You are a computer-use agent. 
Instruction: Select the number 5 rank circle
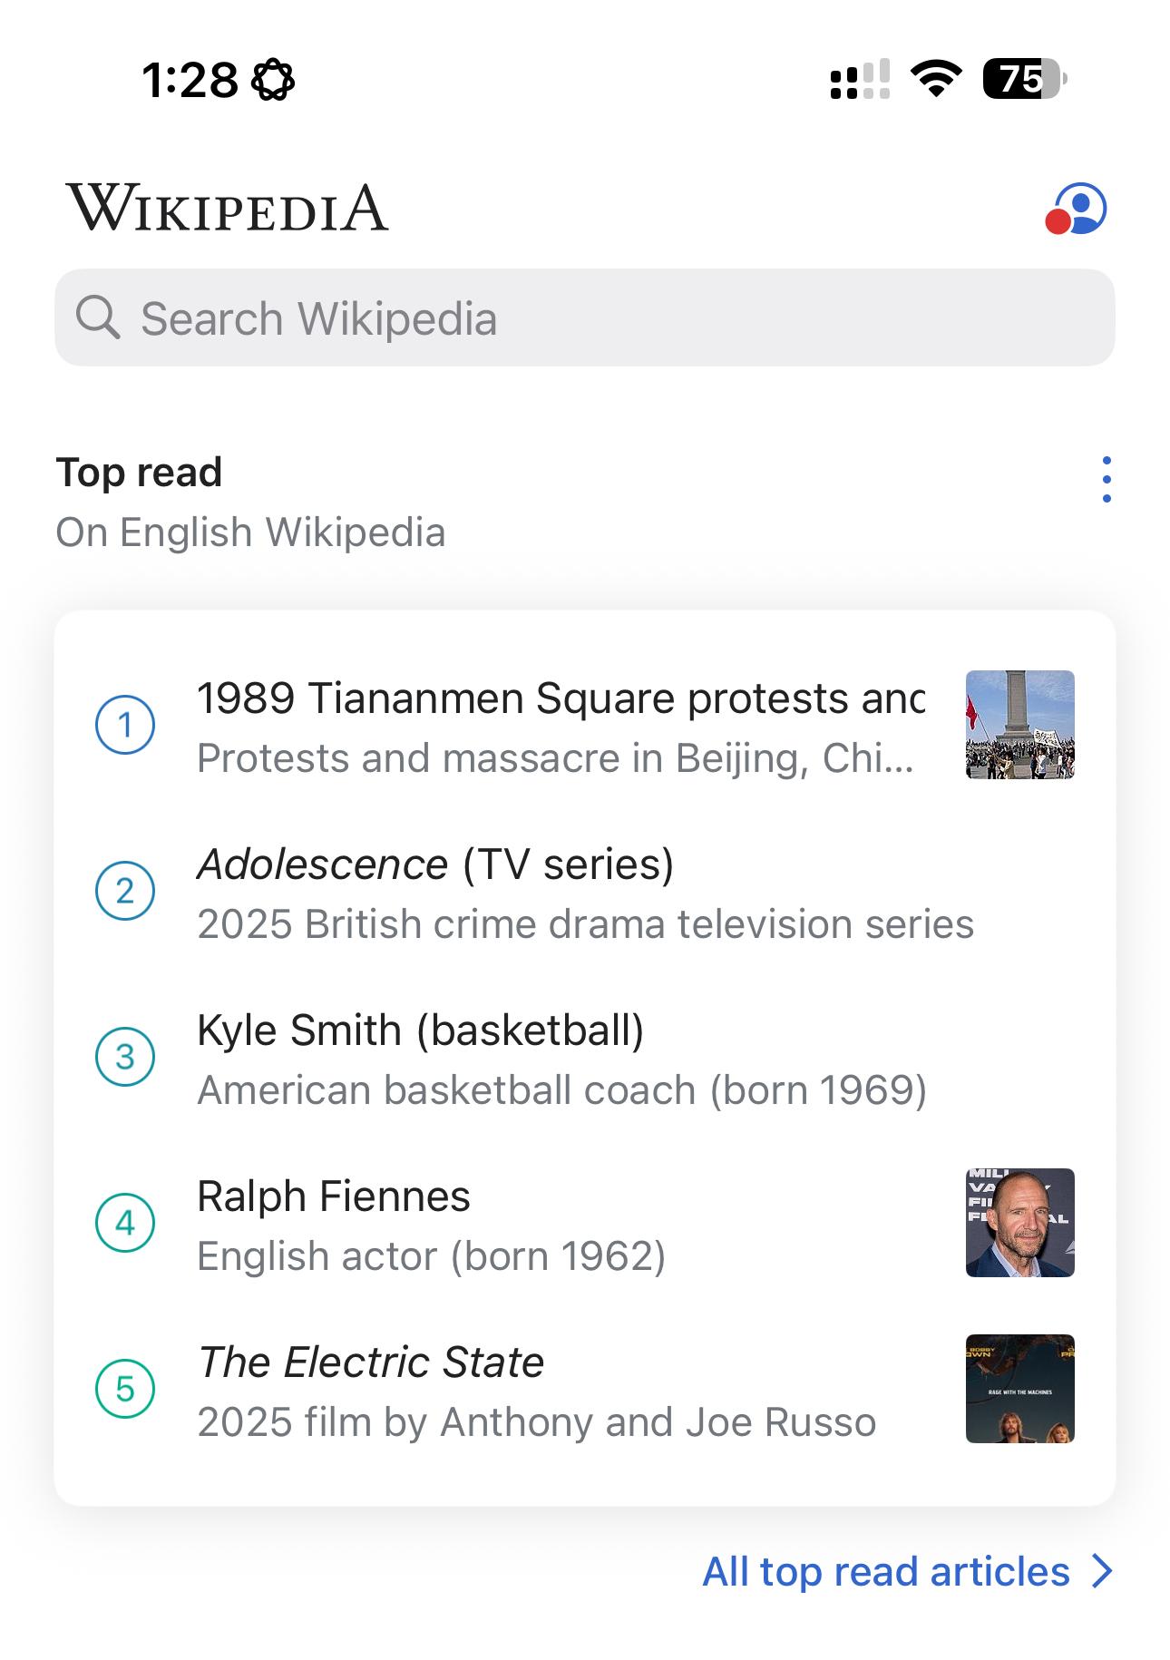[x=125, y=1389]
